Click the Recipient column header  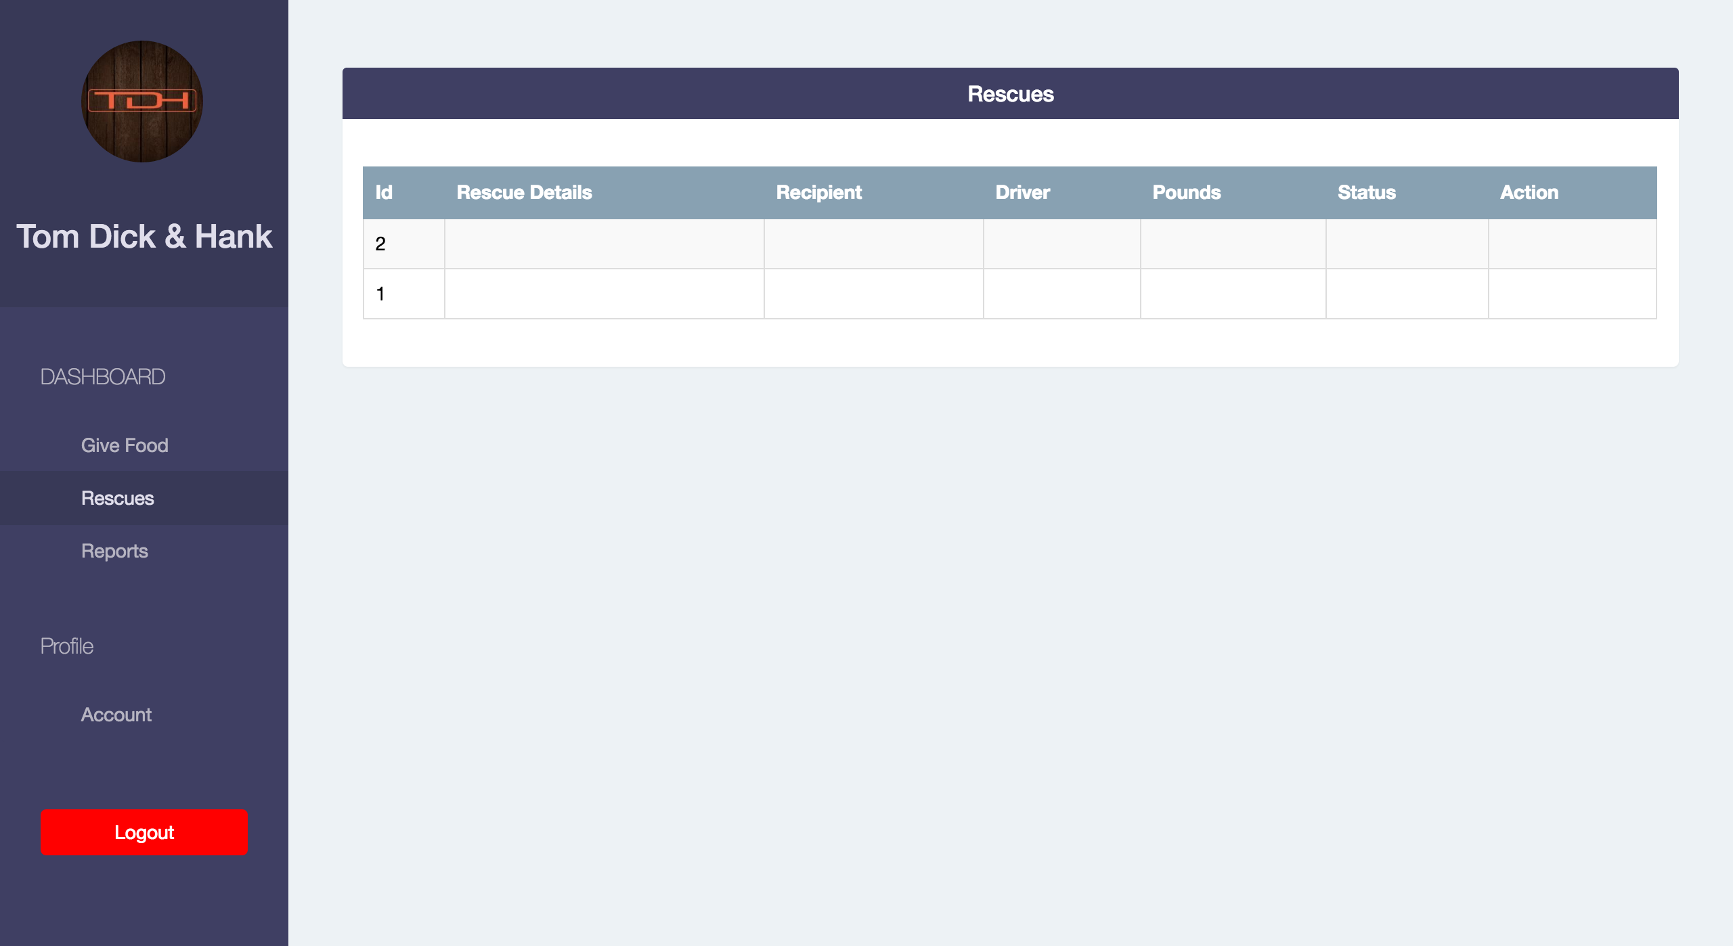[874, 193]
